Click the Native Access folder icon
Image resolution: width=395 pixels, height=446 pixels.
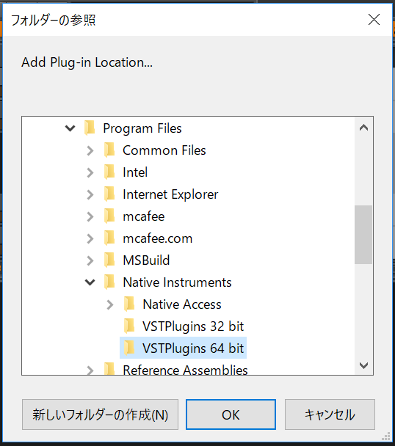pos(129,304)
